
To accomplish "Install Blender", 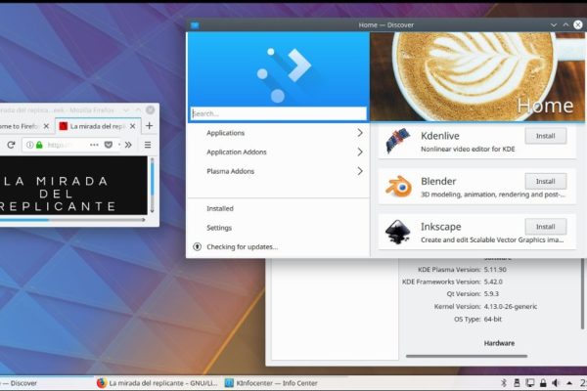I will point(545,181).
